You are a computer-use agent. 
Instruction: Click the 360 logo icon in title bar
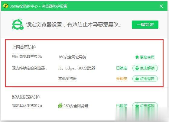point(6,6)
